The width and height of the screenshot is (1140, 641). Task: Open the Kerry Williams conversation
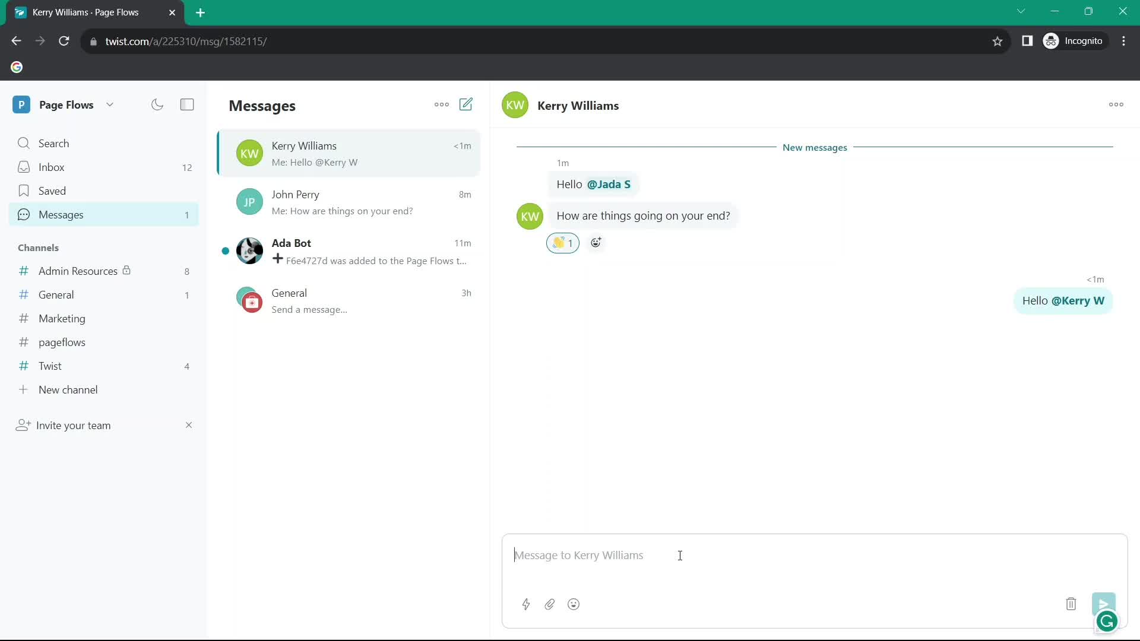(349, 154)
